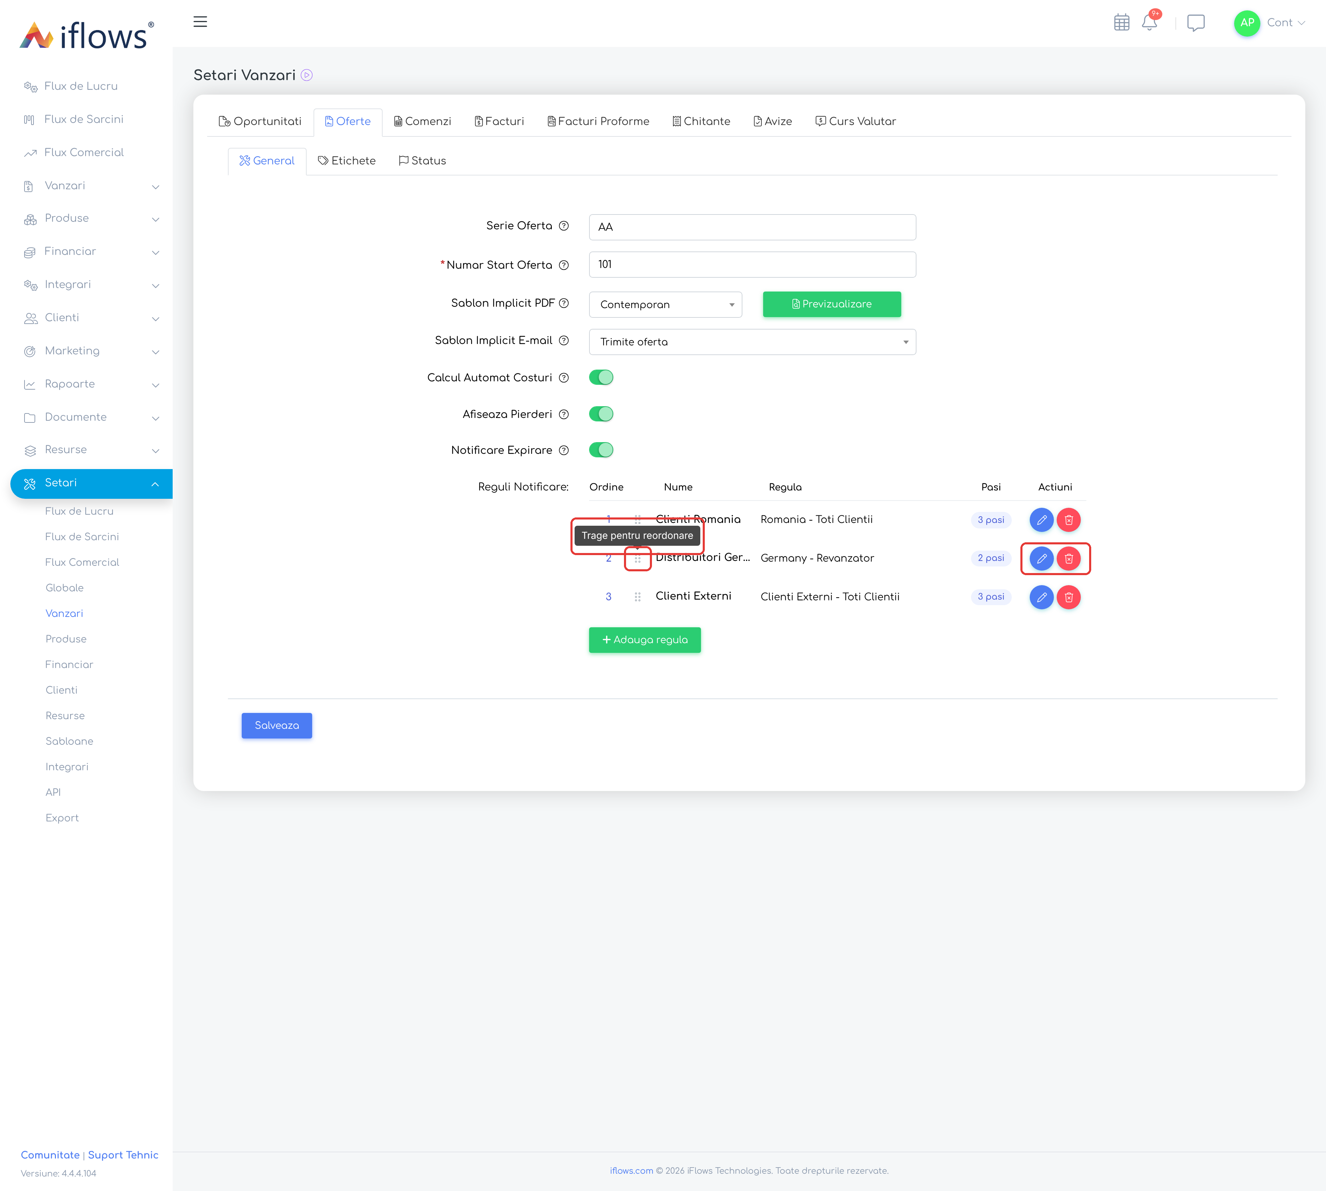Collapse the Setari sidebar section
This screenshot has height=1191, width=1326.
(x=92, y=483)
